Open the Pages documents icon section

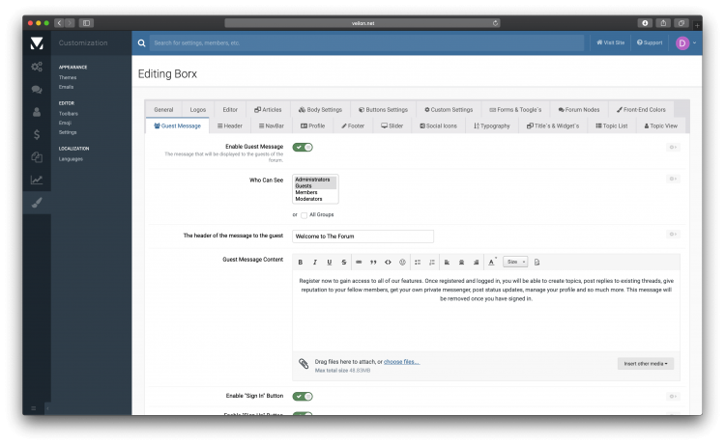pos(37,157)
